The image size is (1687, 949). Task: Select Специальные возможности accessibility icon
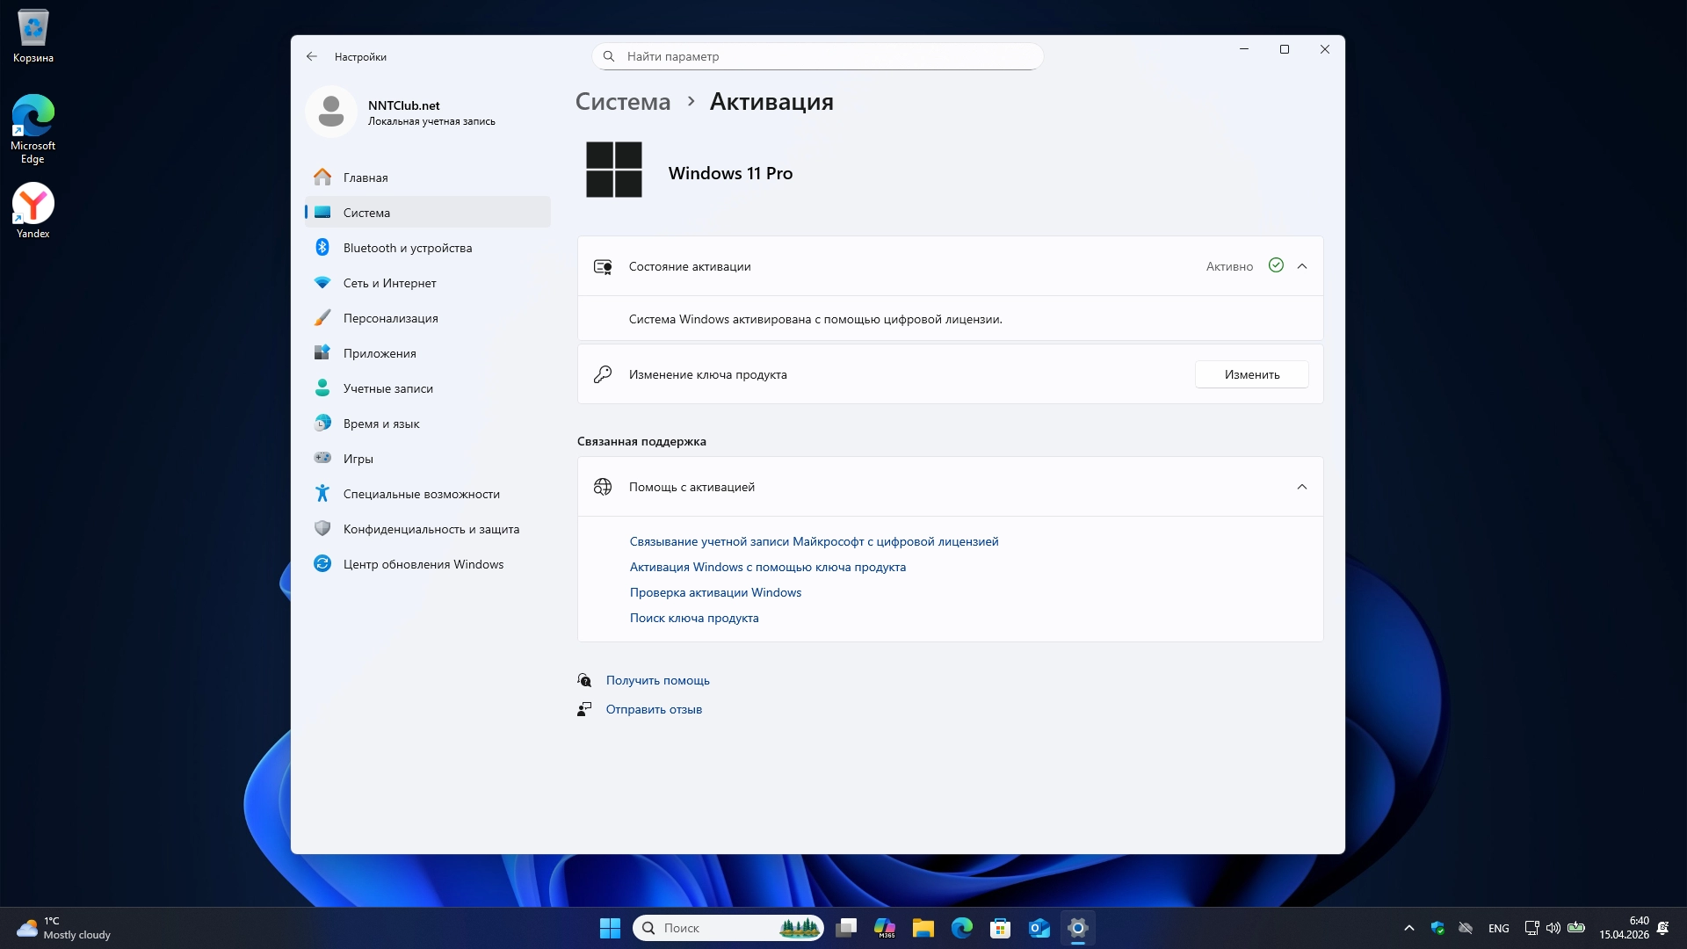[322, 494]
